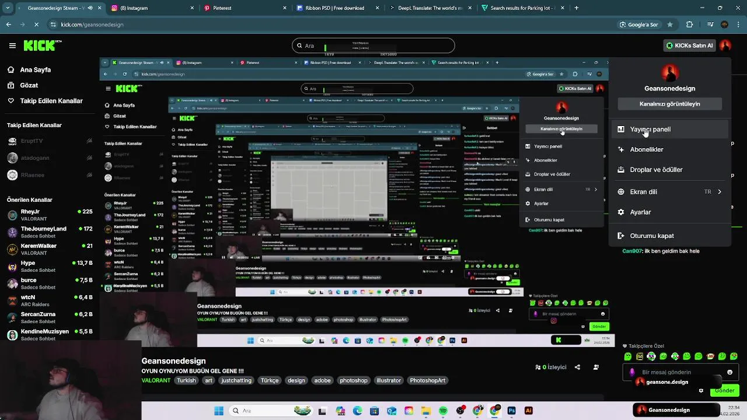Pick the first green blob emote in outermost chat row
747x420 pixels.
click(628, 356)
